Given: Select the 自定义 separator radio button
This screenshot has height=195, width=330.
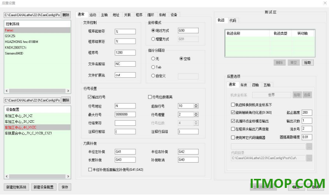Looking at the screenshot, I should pos(153,76).
